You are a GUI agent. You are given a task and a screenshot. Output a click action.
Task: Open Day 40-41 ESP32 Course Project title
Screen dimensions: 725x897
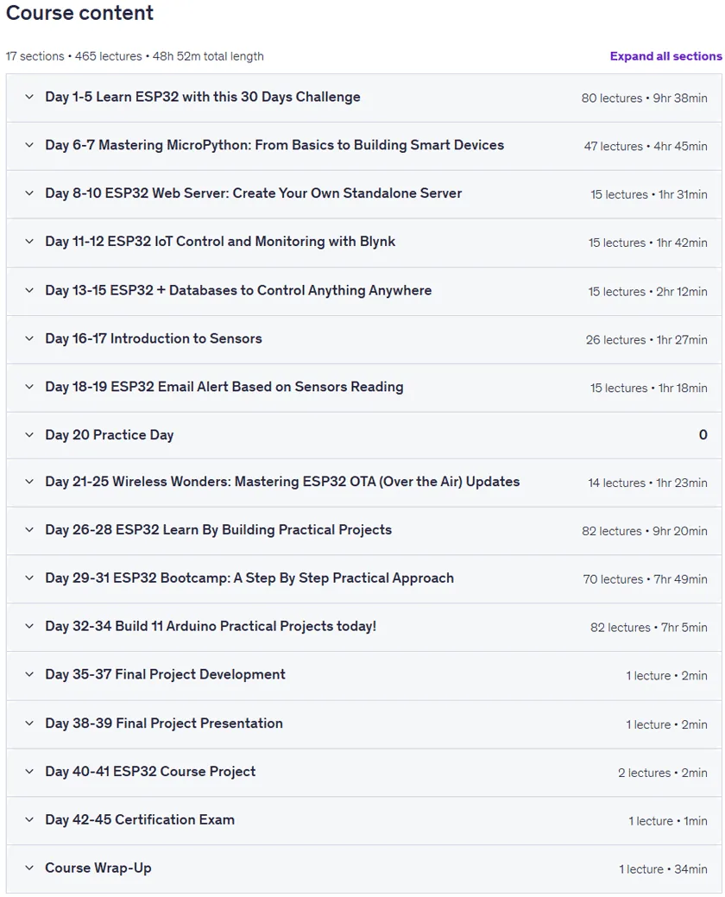click(x=150, y=771)
